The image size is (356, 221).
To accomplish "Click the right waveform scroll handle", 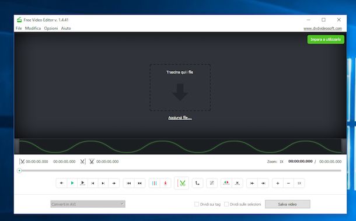I will click(344, 146).
